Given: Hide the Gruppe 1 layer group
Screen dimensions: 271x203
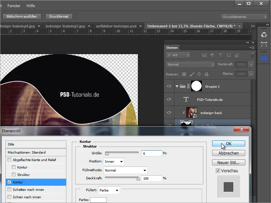Looking at the screenshot, I should pyautogui.click(x=169, y=86).
